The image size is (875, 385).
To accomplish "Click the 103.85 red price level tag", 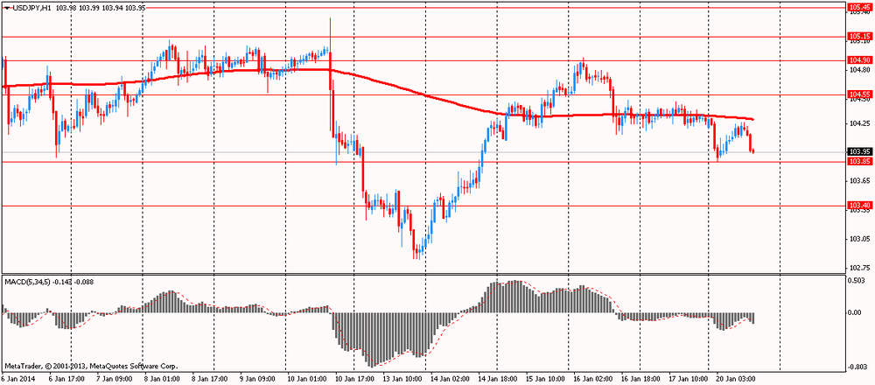I will pos(859,161).
